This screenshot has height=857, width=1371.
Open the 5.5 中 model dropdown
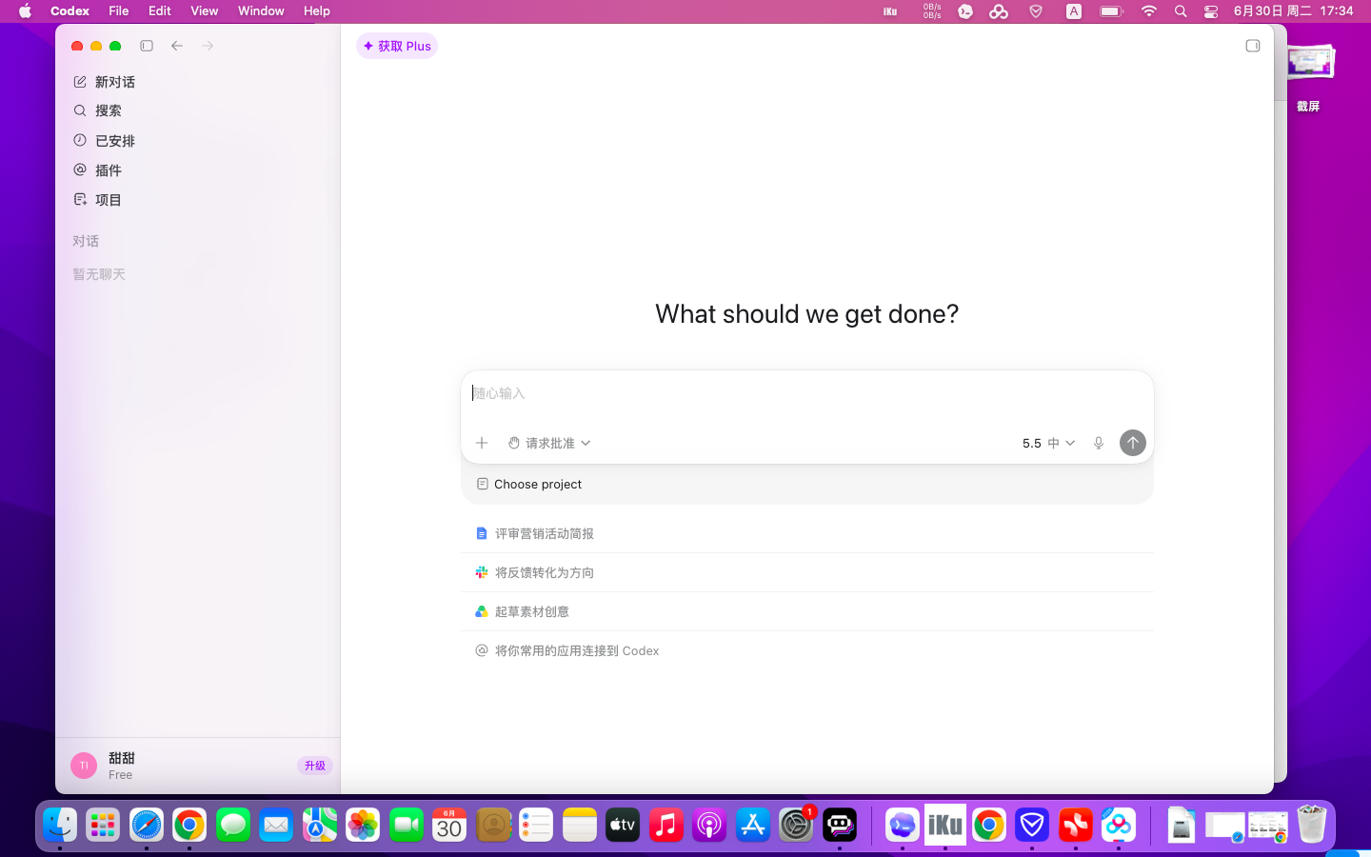pyautogui.click(x=1048, y=443)
